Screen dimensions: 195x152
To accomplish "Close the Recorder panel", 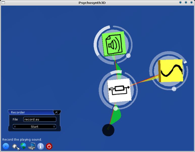I will 57,112.
